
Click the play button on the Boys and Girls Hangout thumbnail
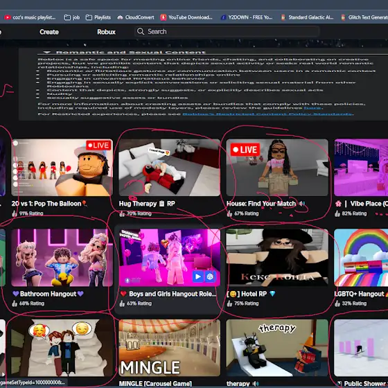[x=198, y=276]
